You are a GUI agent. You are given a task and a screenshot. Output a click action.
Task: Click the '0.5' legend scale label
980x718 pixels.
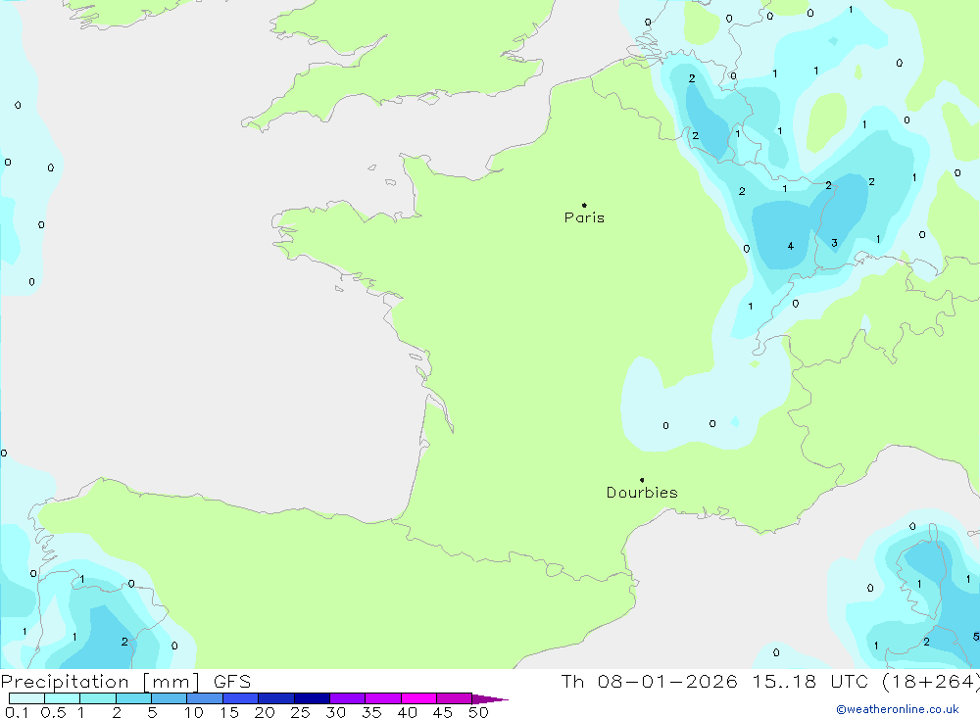(53, 712)
